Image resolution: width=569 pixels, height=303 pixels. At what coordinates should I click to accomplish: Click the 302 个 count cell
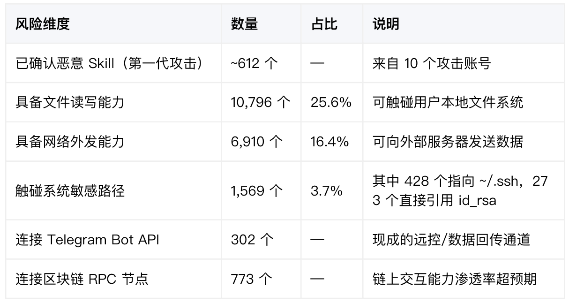[252, 240]
